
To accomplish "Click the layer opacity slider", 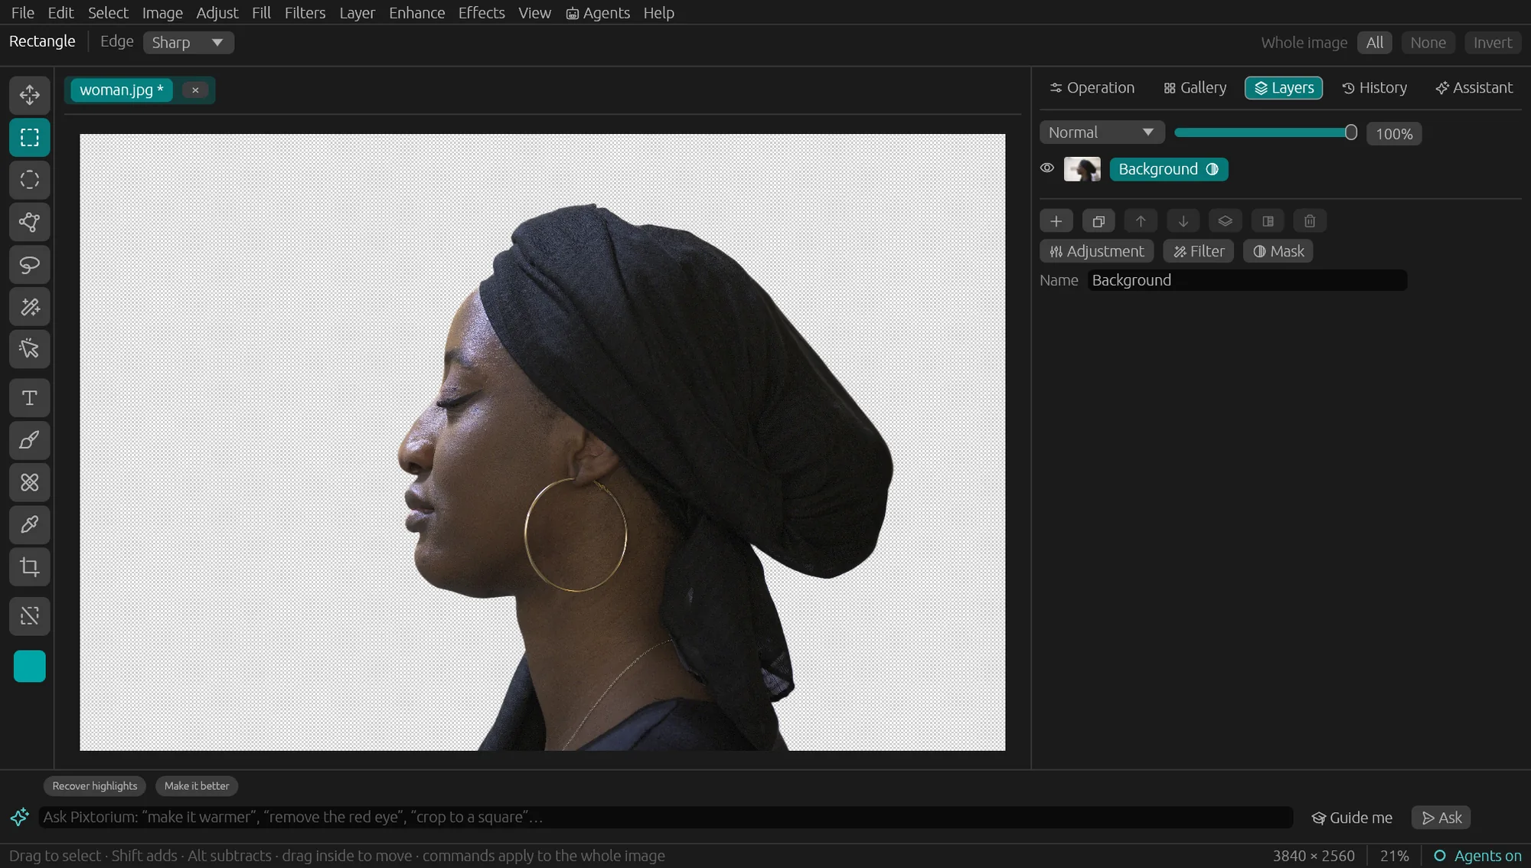I will point(1265,132).
